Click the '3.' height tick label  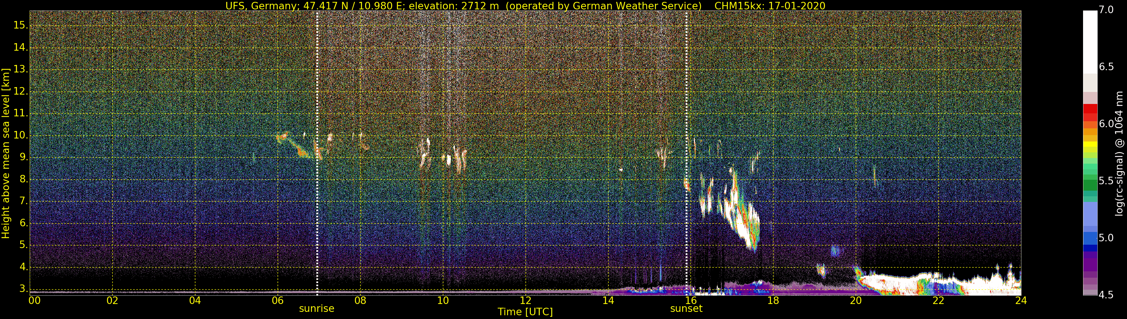[24, 289]
